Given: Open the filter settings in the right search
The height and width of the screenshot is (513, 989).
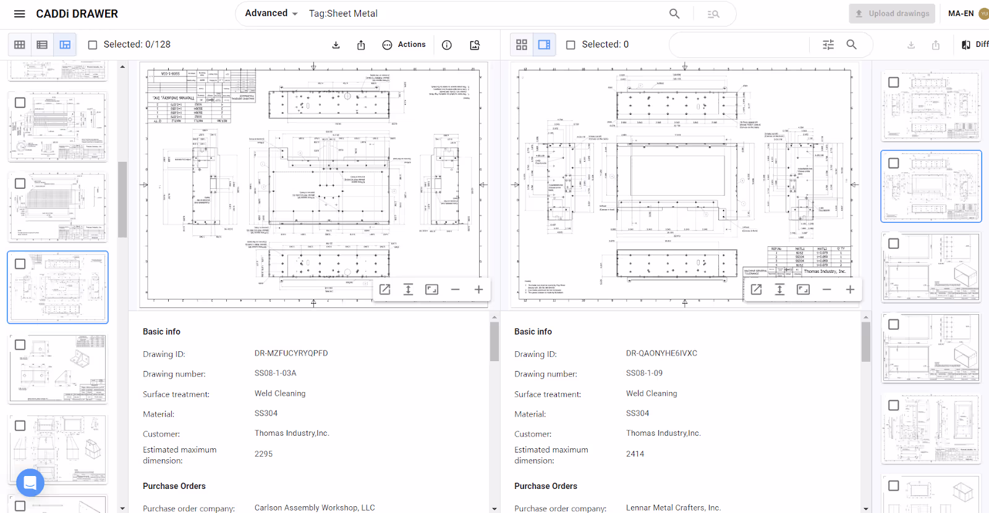Looking at the screenshot, I should click(x=828, y=44).
